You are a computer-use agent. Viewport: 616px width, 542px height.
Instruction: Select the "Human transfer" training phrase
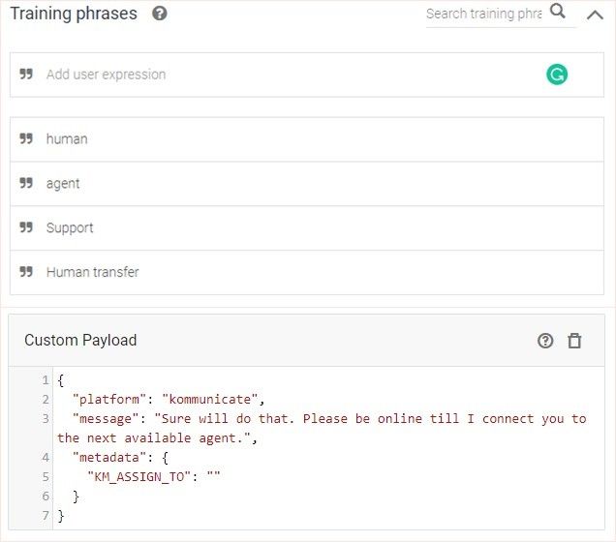tap(306, 272)
